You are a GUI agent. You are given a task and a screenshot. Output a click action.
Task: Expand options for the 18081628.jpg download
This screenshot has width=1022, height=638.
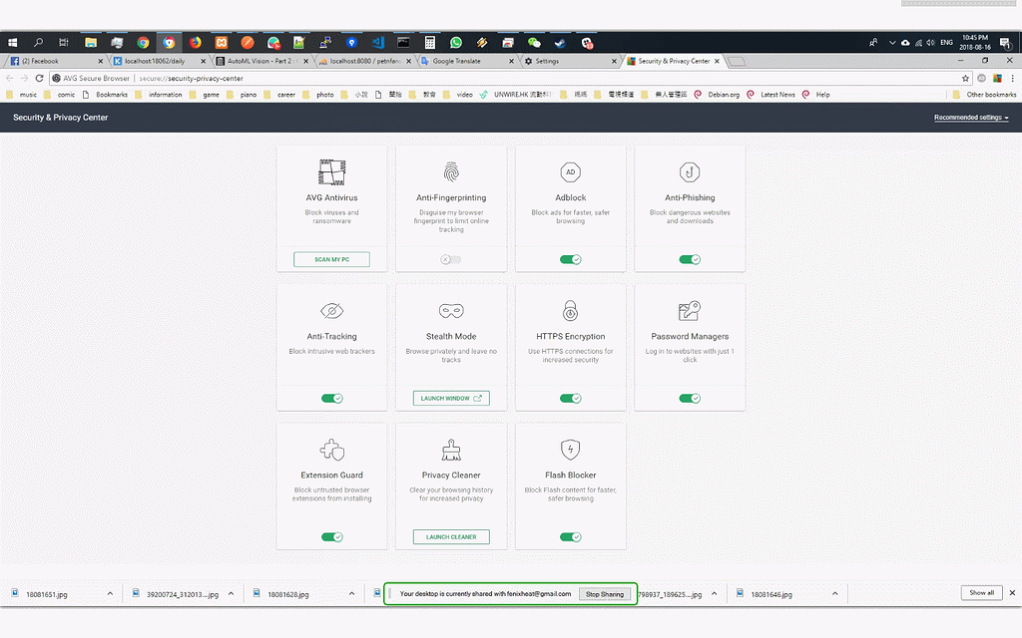point(352,593)
